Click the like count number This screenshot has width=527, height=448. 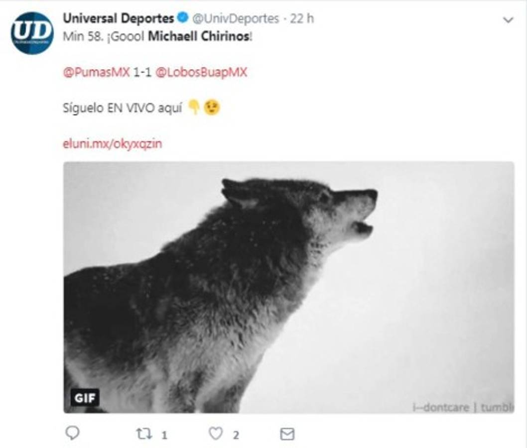click(236, 435)
